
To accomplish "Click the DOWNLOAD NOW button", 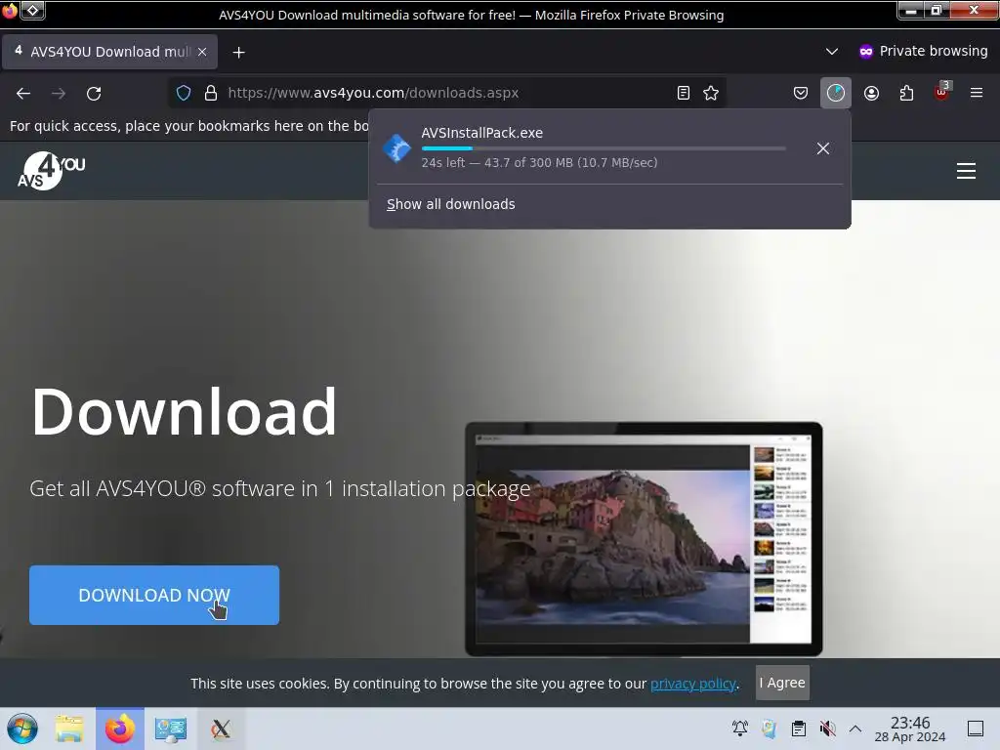I will pos(154,595).
